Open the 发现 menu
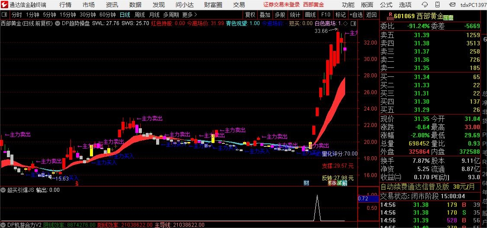This screenshot has height=228, width=487. pos(158,5)
